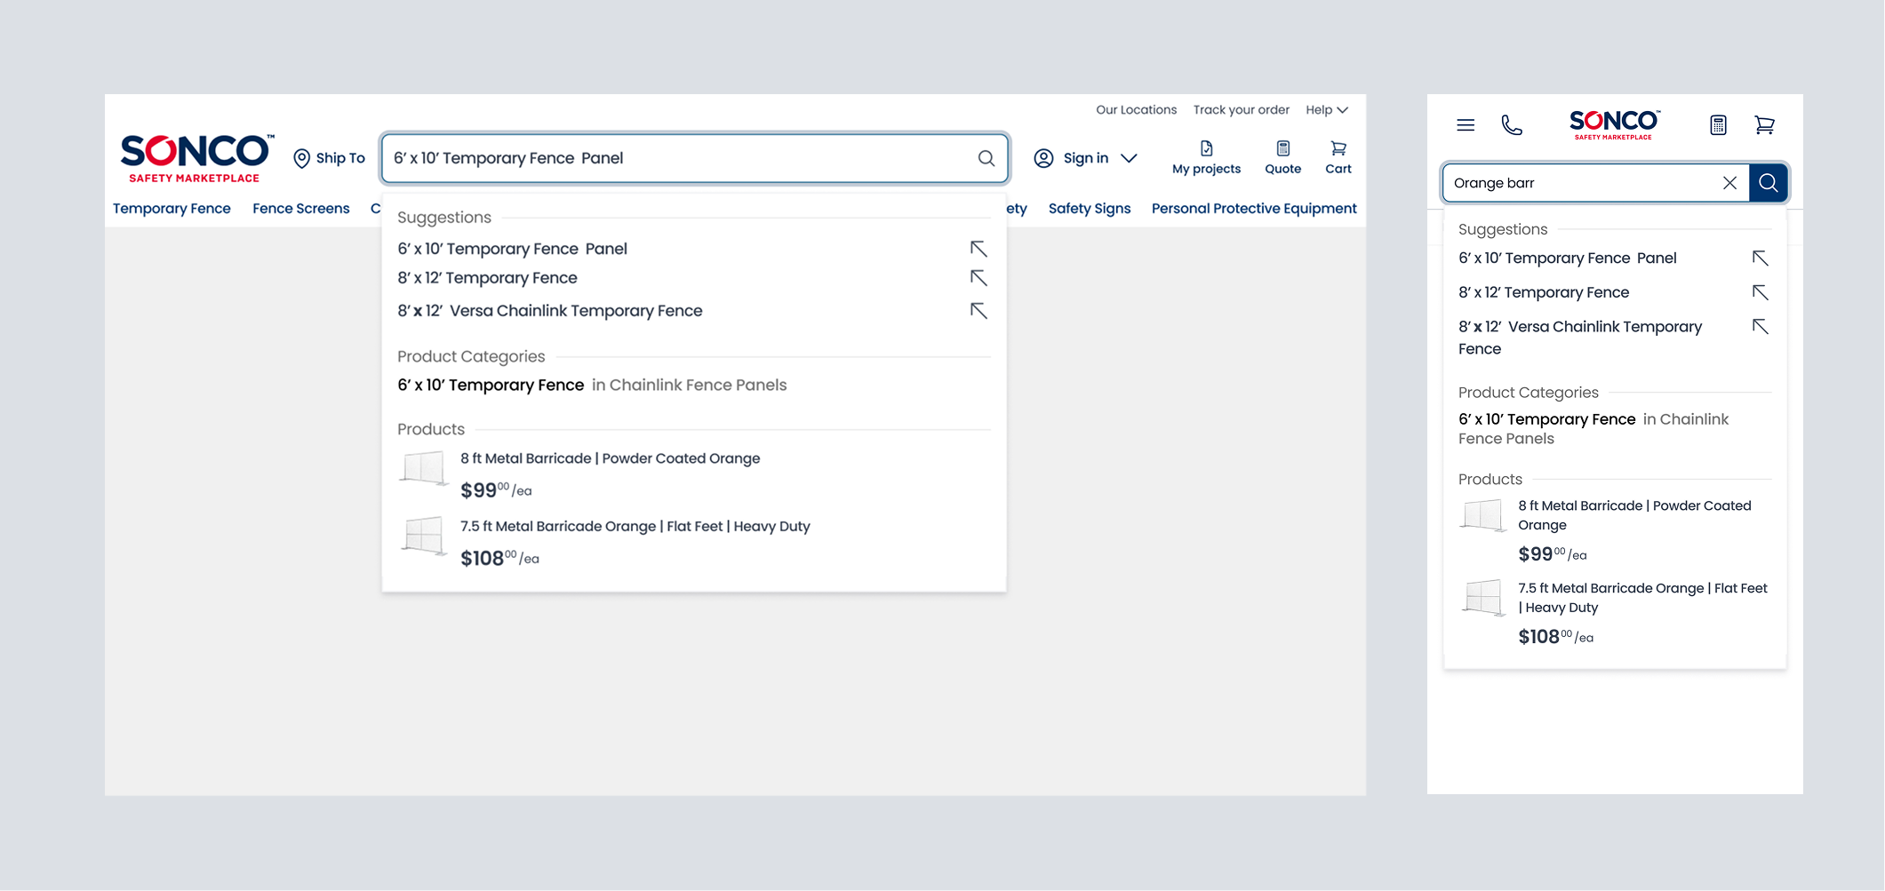Viewport: 1885px width, 891px height.
Task: Open the Fence Screens nav menu
Action: pyautogui.click(x=301, y=209)
